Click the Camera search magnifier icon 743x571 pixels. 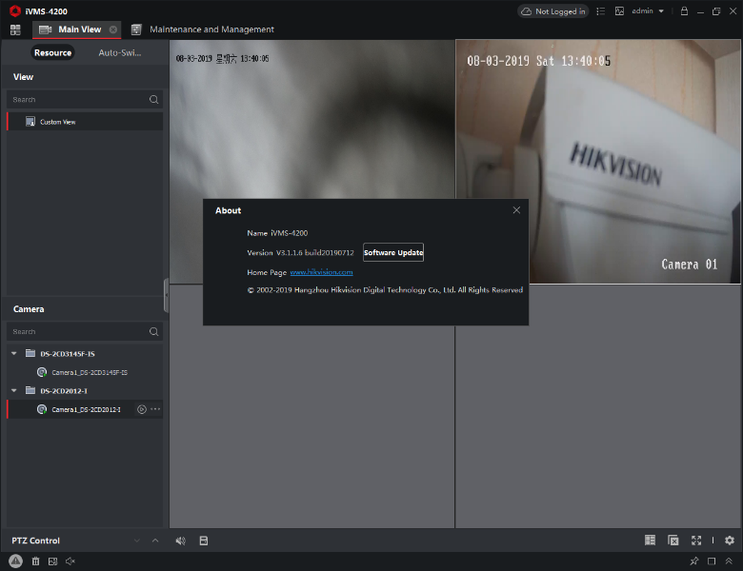click(154, 331)
